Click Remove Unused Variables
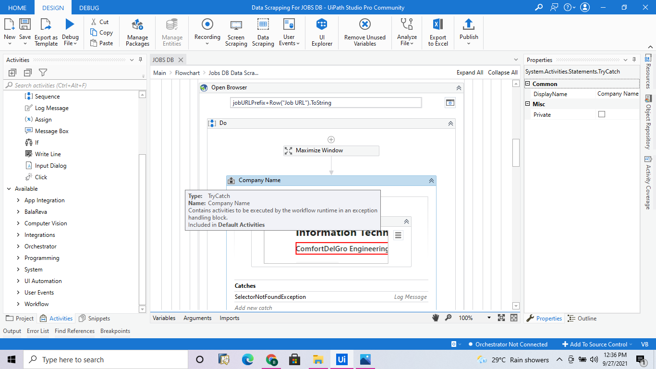 click(x=365, y=32)
